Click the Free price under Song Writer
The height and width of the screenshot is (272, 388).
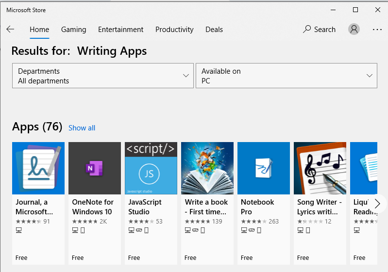tap(303, 257)
